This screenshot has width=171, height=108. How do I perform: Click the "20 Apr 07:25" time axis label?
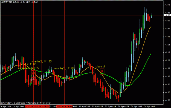click(85, 106)
